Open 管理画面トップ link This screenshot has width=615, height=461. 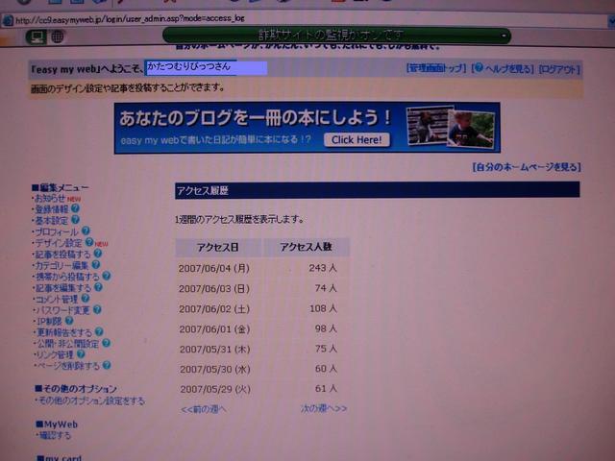click(x=435, y=69)
